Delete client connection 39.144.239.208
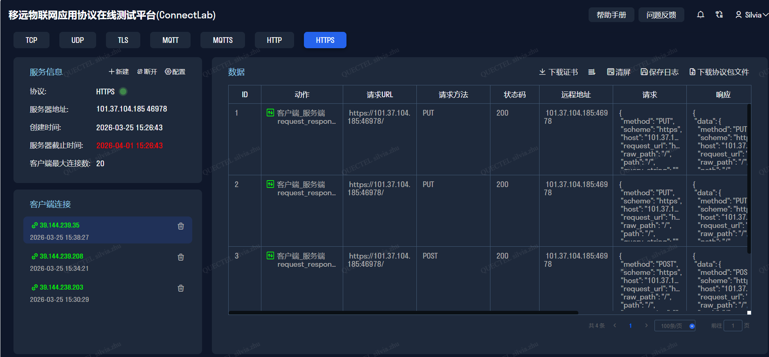This screenshot has height=357, width=769. 181,257
